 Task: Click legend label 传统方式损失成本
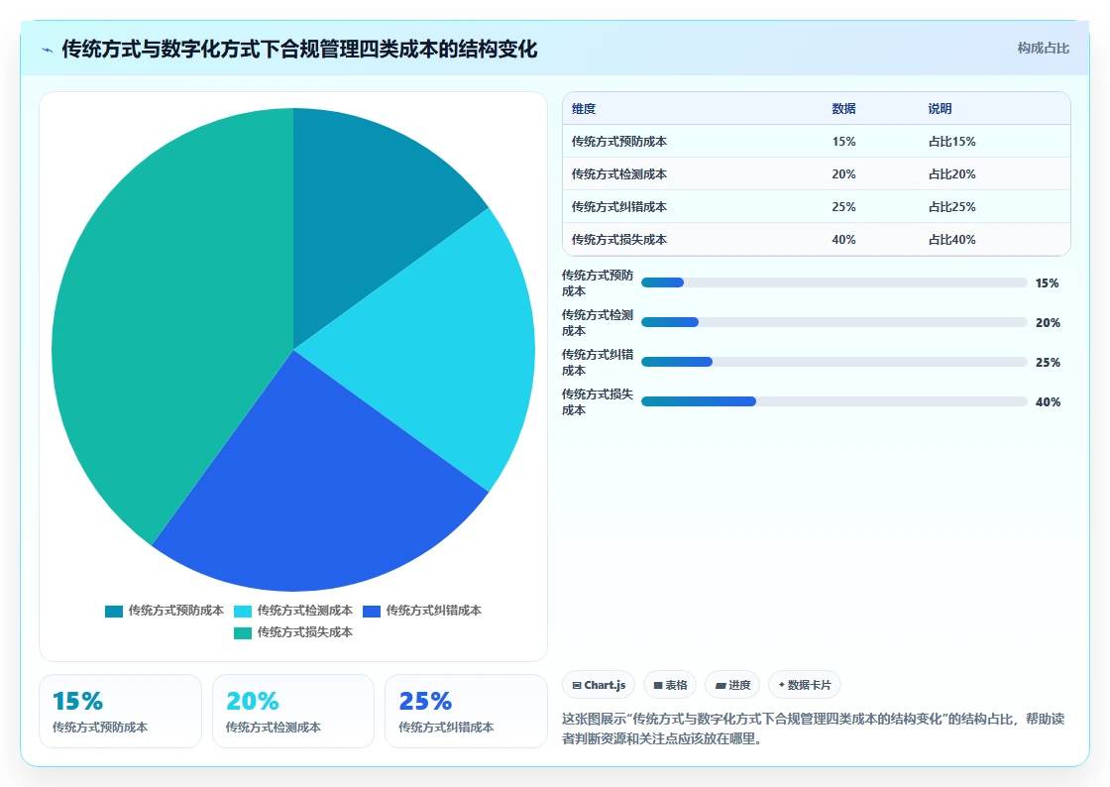tap(304, 632)
